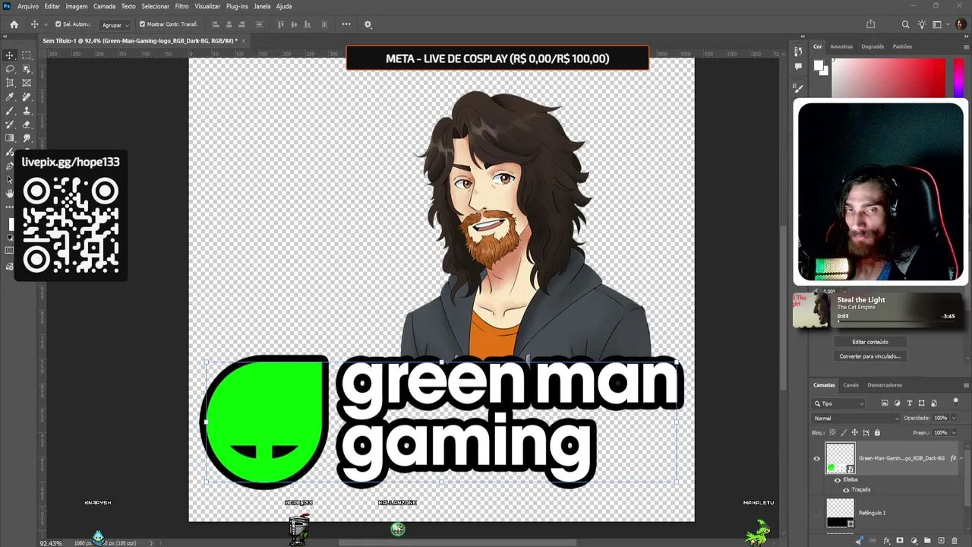Screen dimensions: 972x547
Task: Select the Move tool in the toolbox
Action: 10,55
